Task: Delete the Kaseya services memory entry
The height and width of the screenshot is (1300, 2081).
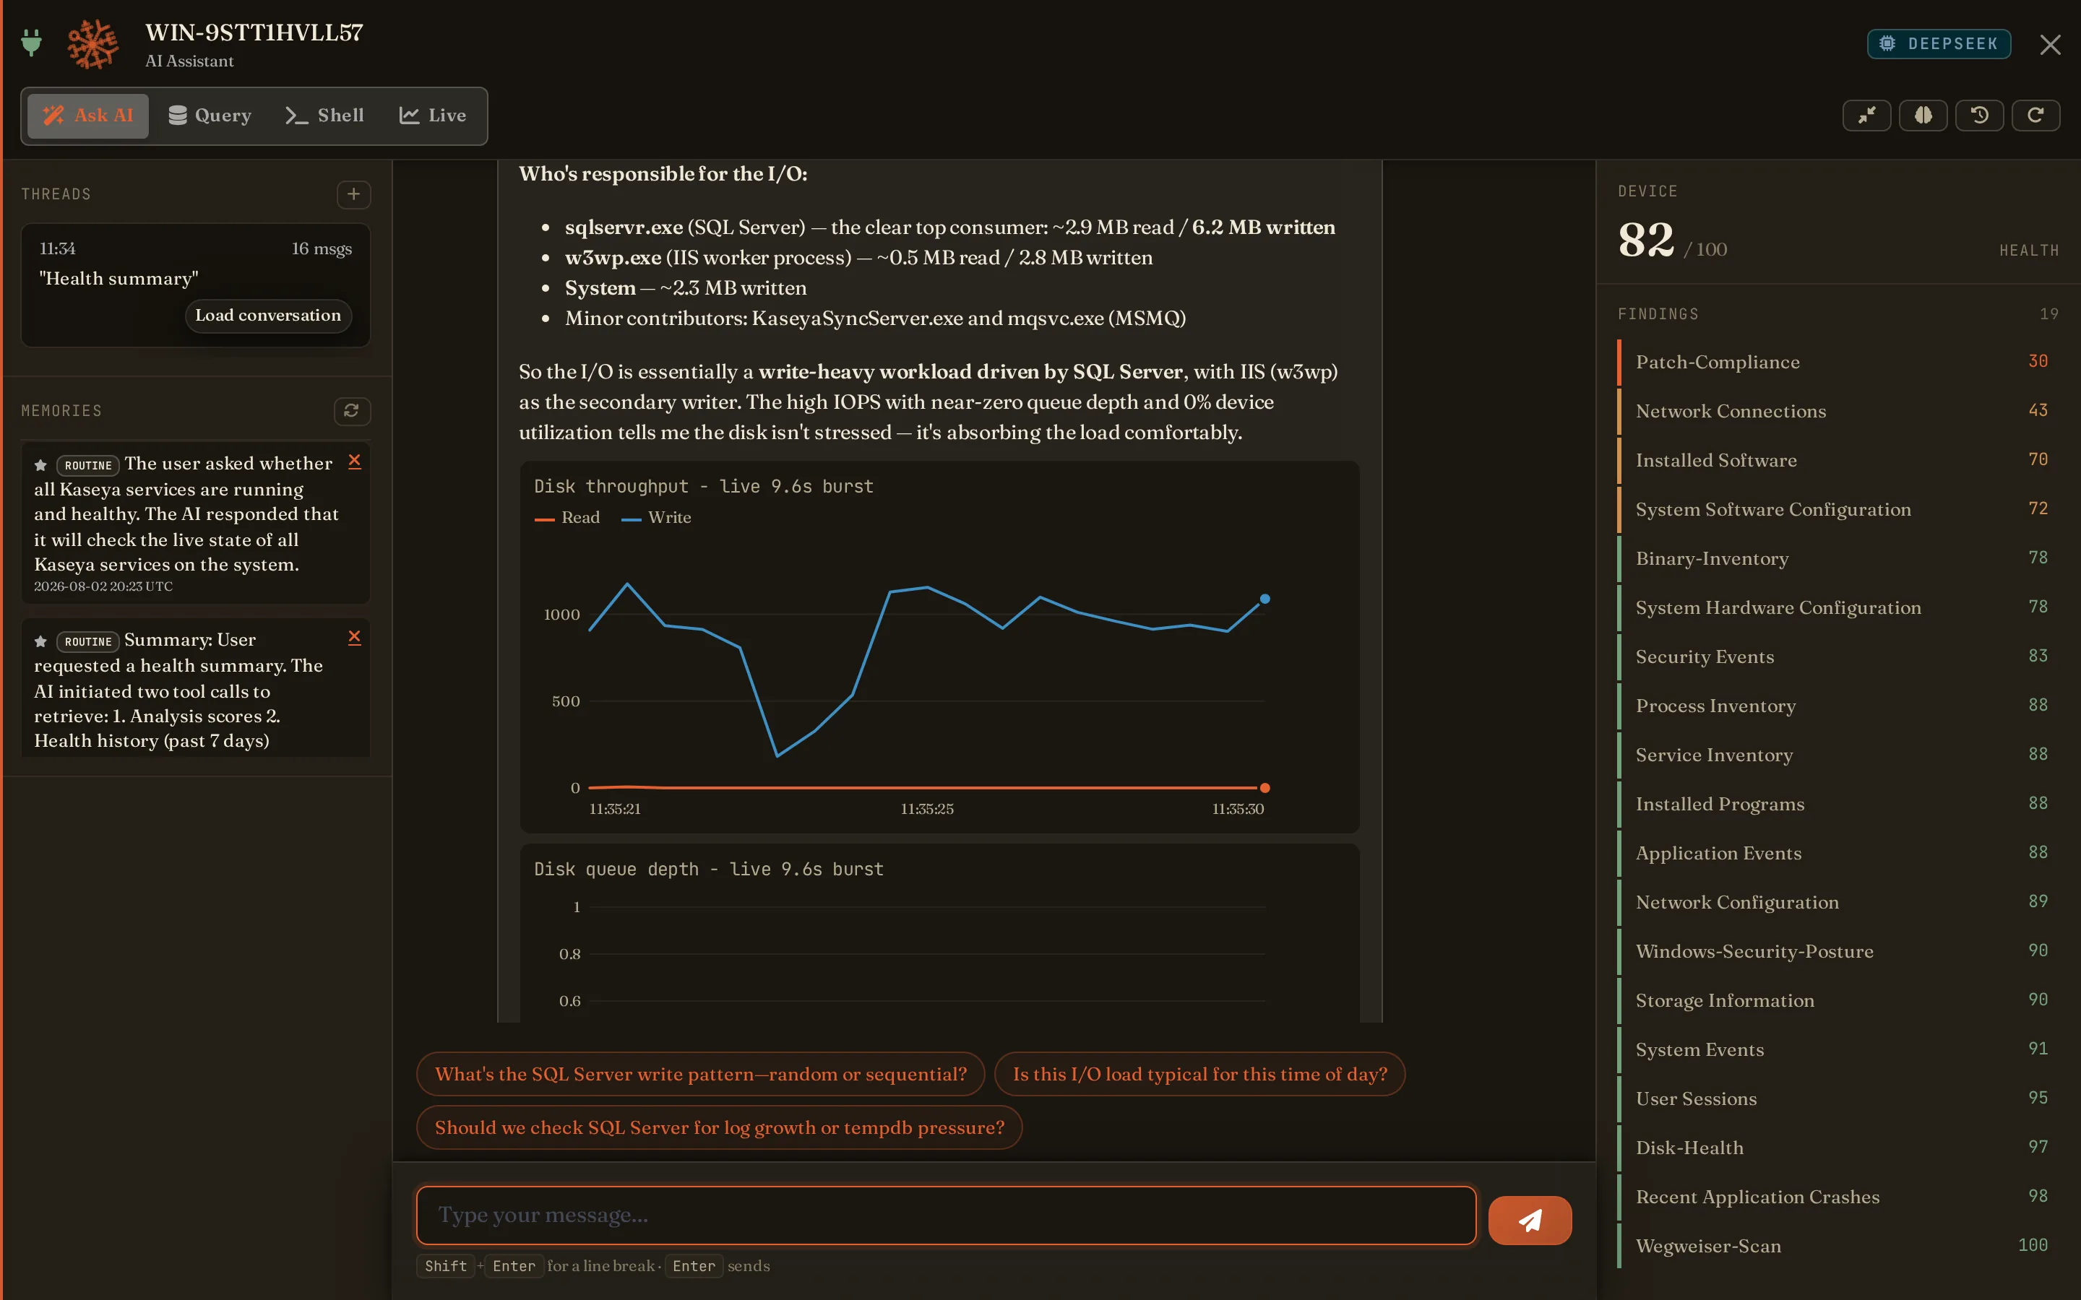Action: pyautogui.click(x=354, y=461)
